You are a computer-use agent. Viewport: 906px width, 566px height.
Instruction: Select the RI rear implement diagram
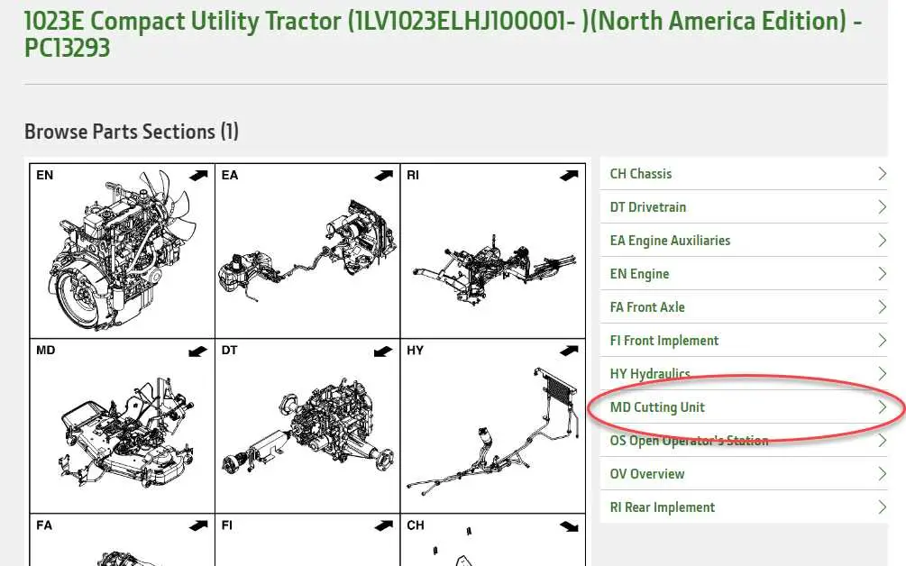(493, 251)
